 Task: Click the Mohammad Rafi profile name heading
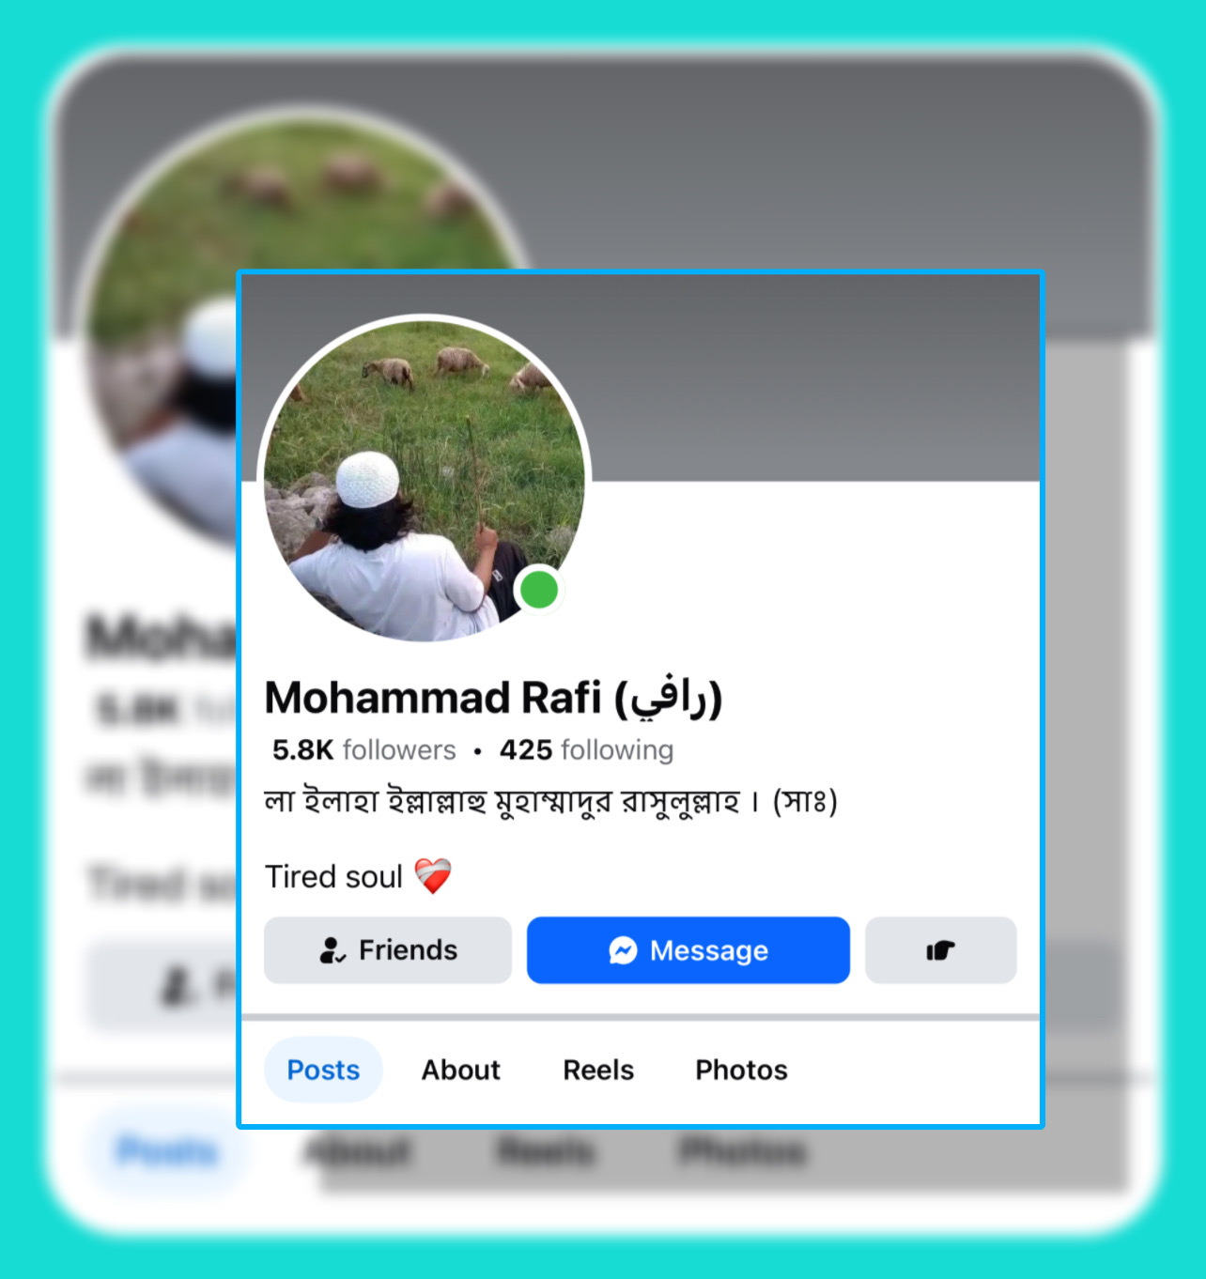[x=493, y=698]
